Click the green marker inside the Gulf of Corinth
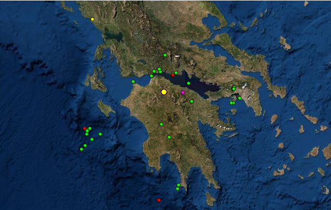 [x=188, y=83]
